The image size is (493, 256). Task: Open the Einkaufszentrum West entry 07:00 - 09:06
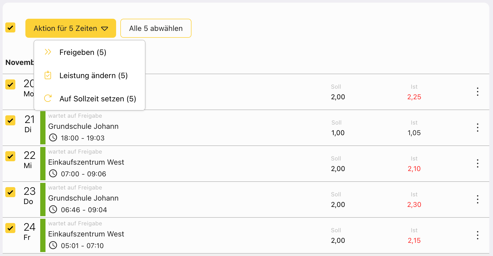86,162
